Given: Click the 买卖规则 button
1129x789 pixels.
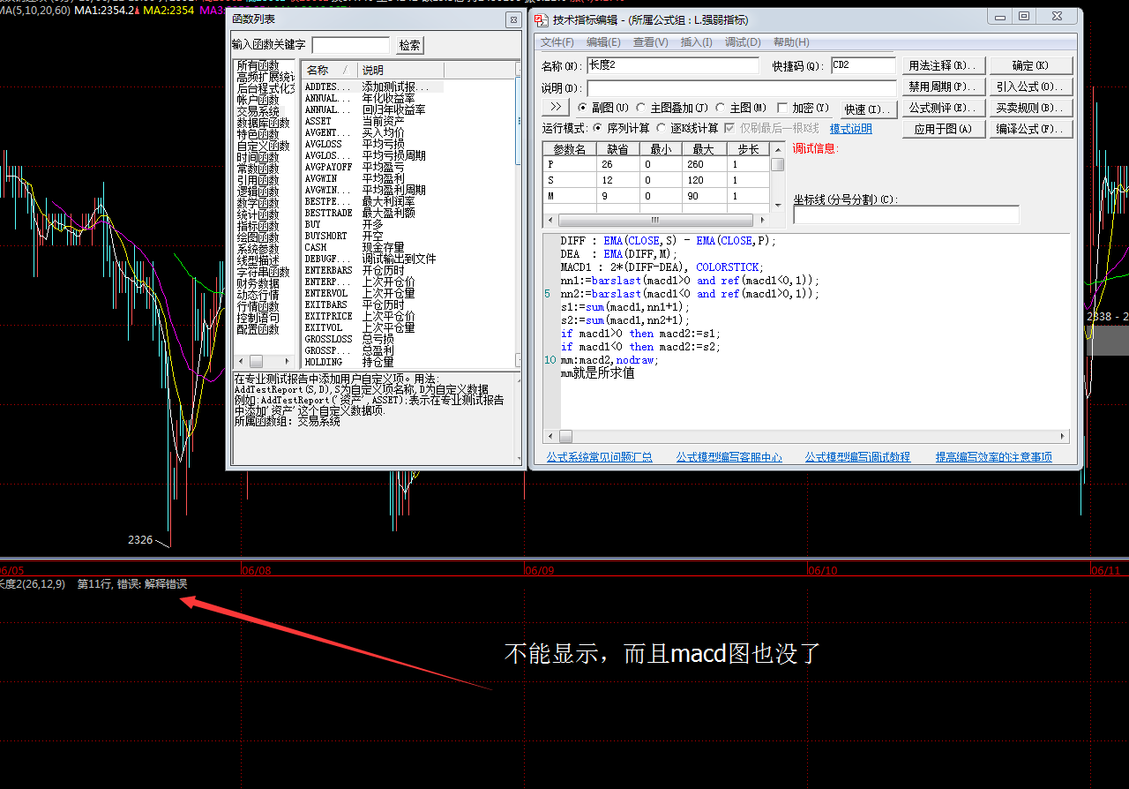Looking at the screenshot, I should [1031, 108].
